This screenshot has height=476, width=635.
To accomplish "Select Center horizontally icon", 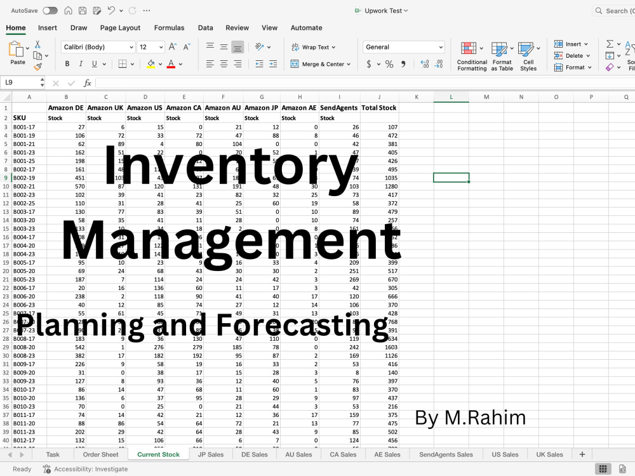I will [224, 64].
